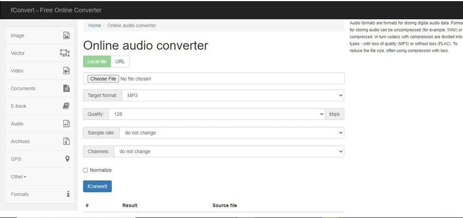
Task: Expand the Other dropdown in sidebar
Action: (x=40, y=177)
